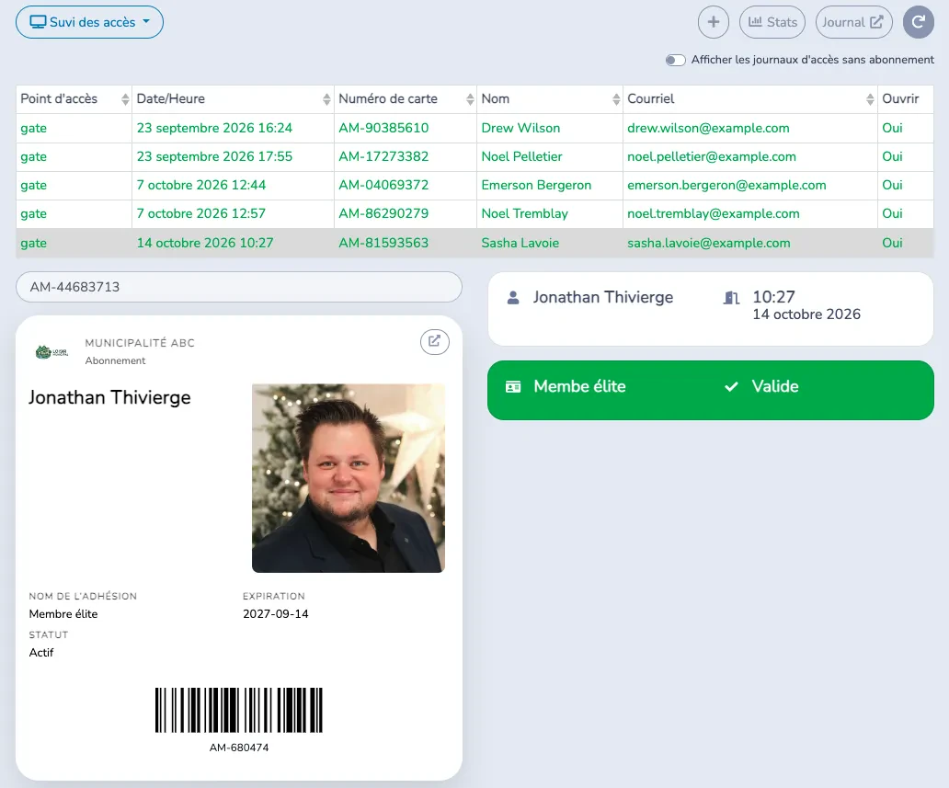Select the Drew Wilson row name
949x788 pixels.
(x=520, y=128)
